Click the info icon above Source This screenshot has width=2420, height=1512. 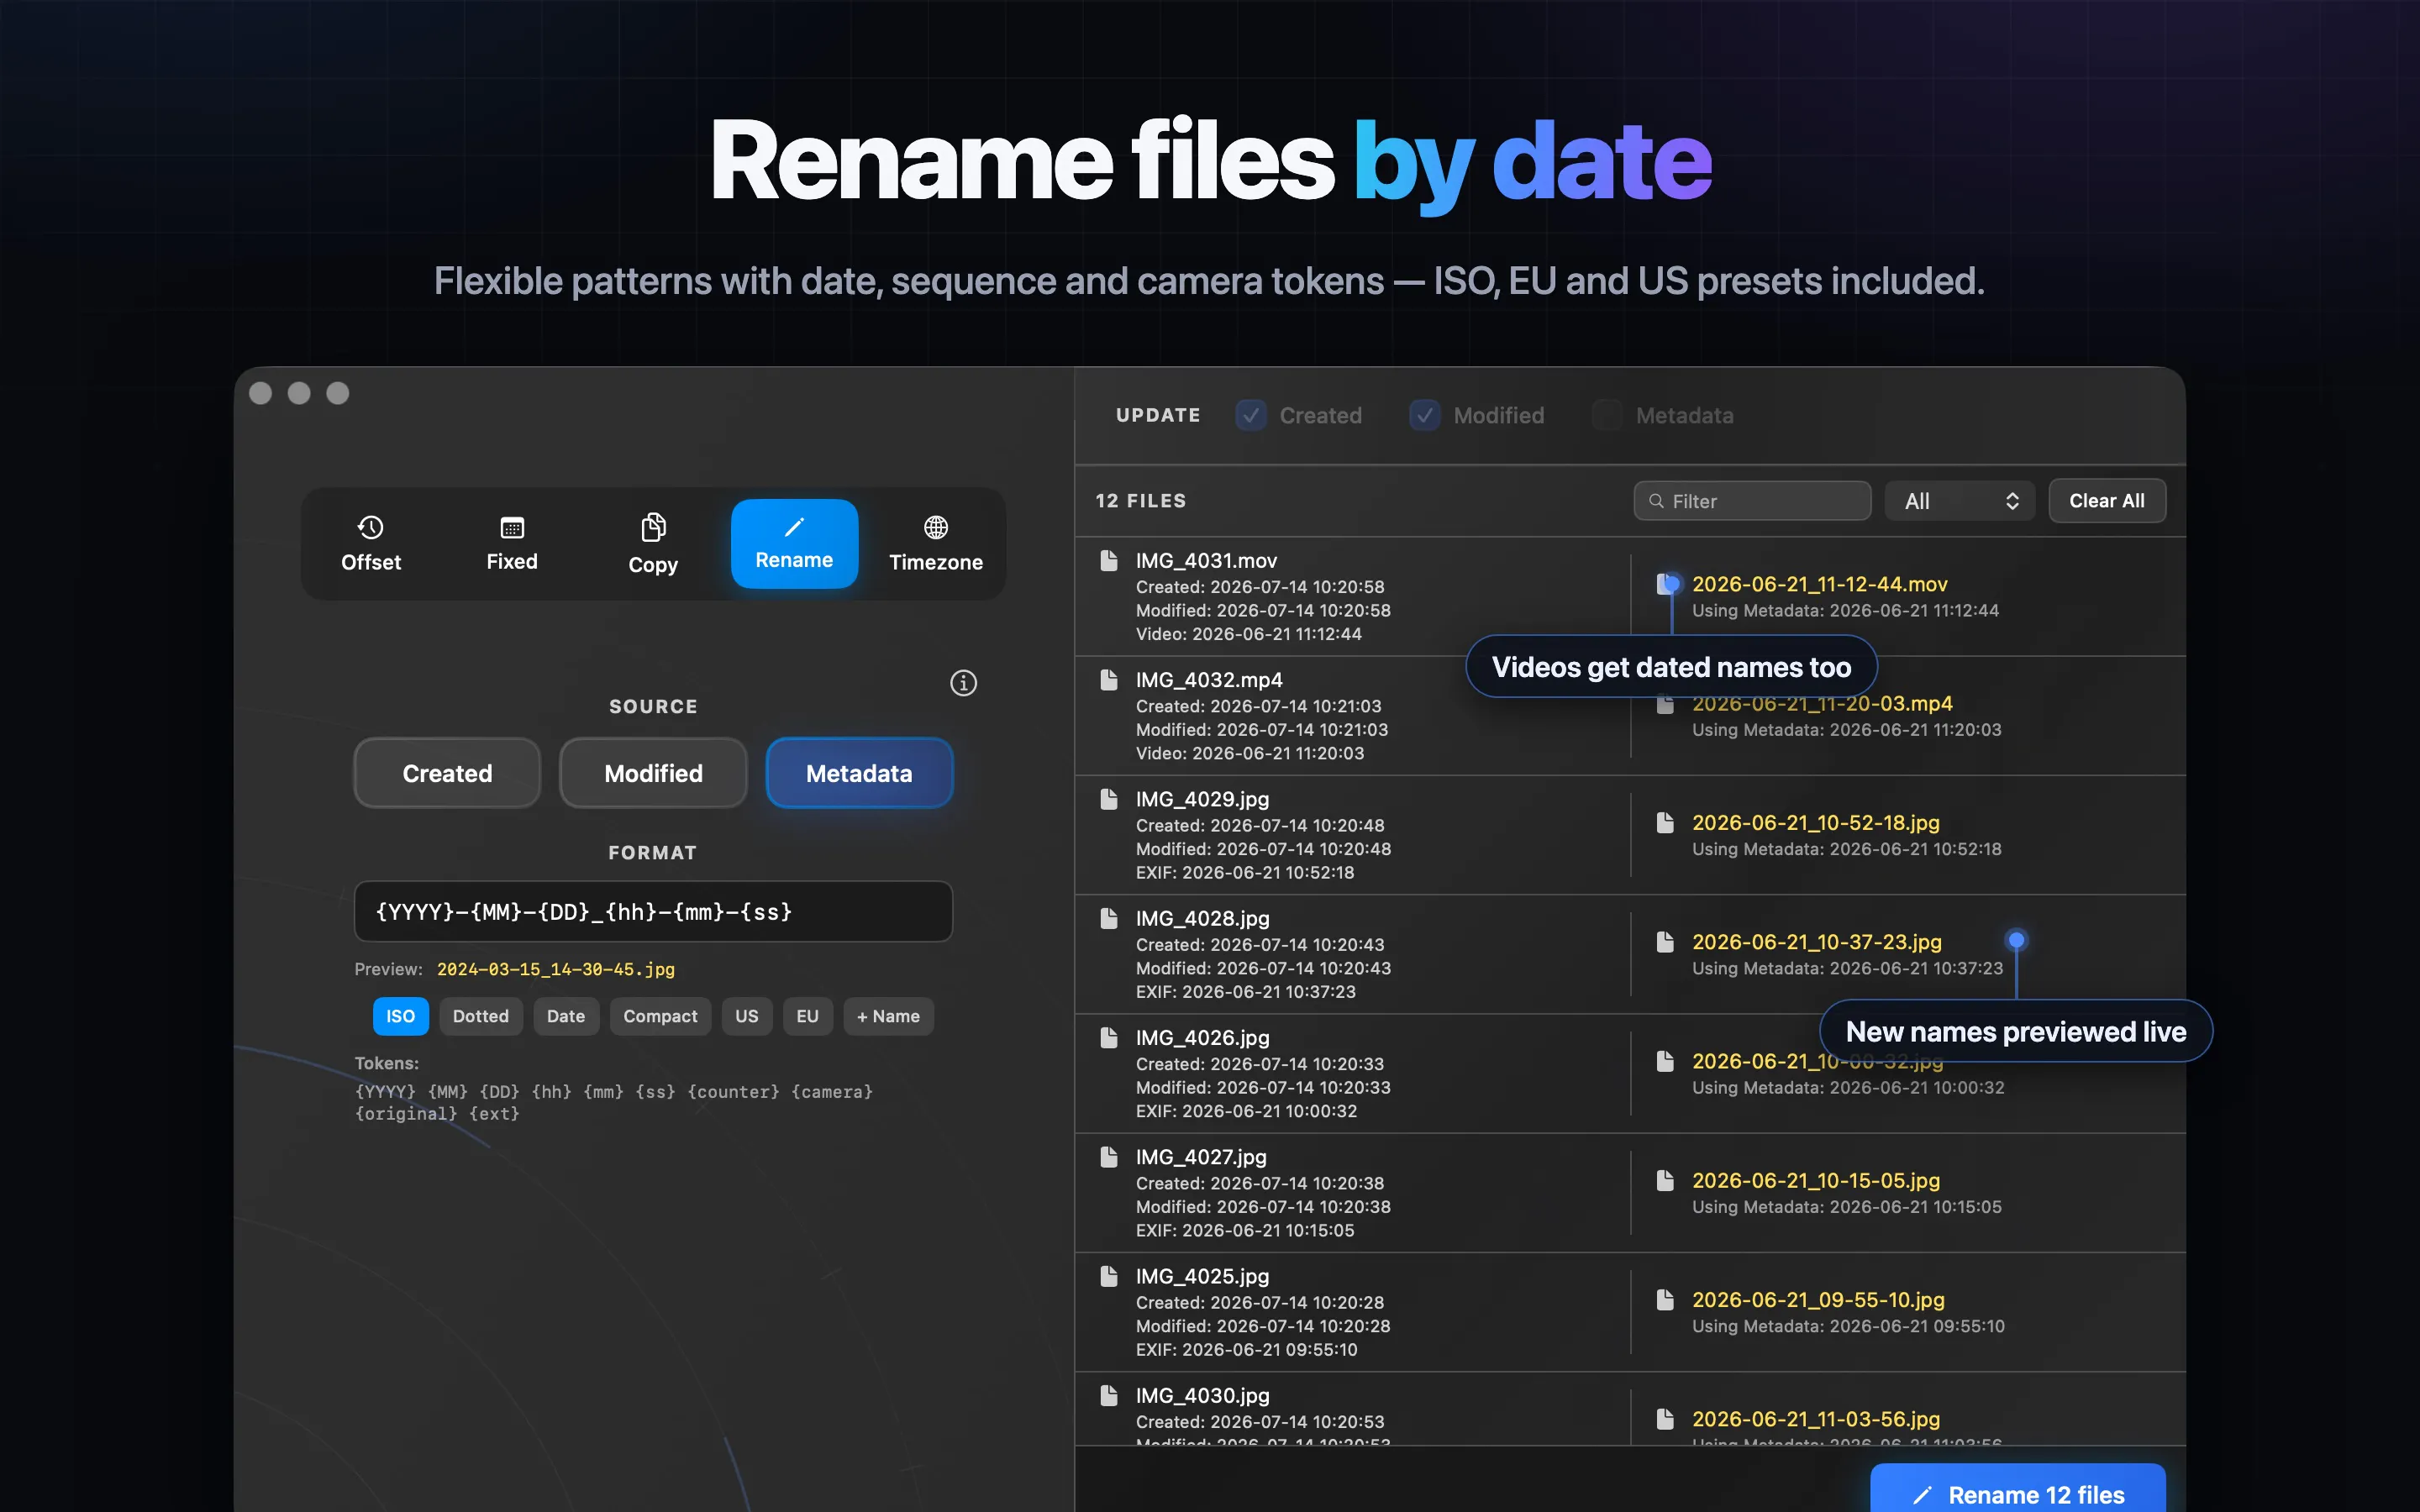point(963,683)
